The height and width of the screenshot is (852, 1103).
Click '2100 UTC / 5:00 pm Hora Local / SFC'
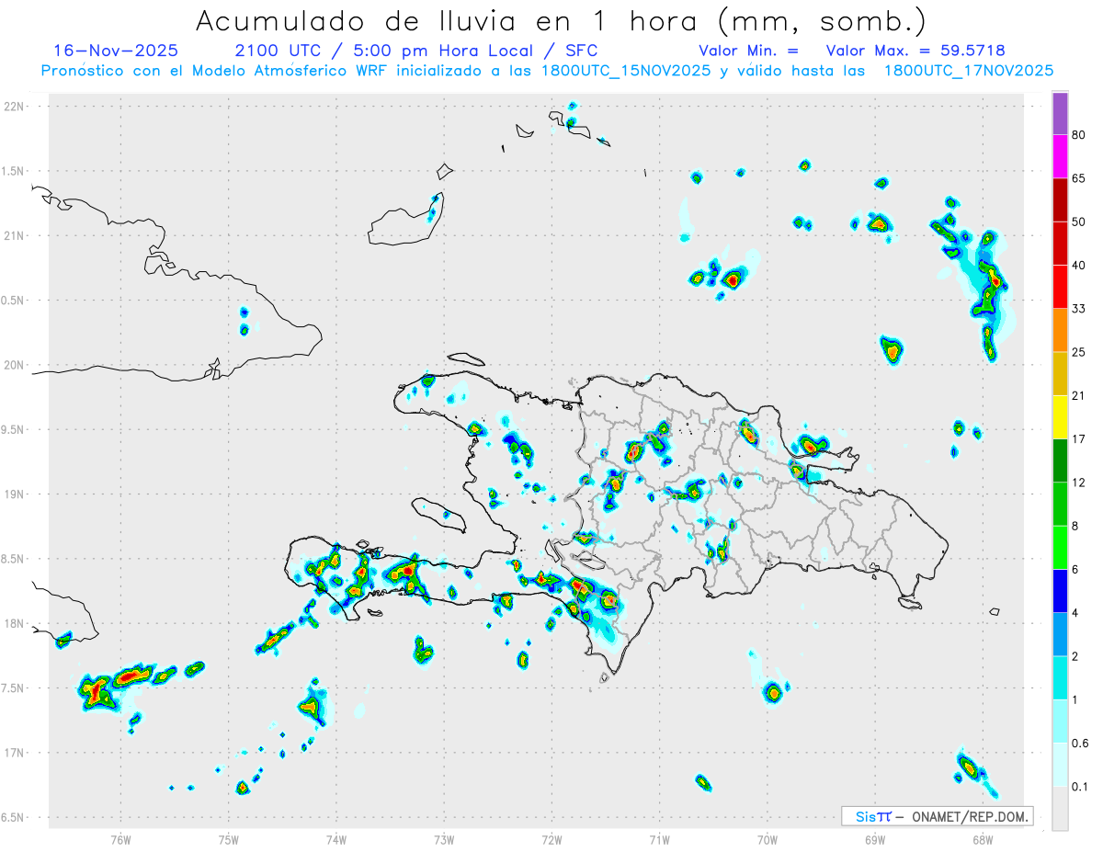(416, 51)
